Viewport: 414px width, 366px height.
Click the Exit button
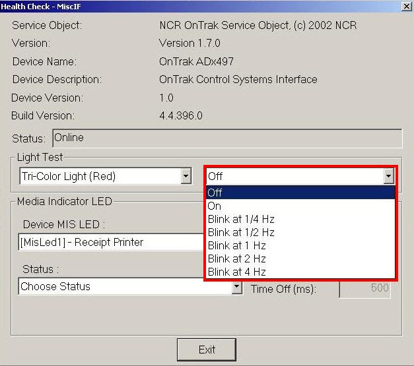click(x=207, y=350)
